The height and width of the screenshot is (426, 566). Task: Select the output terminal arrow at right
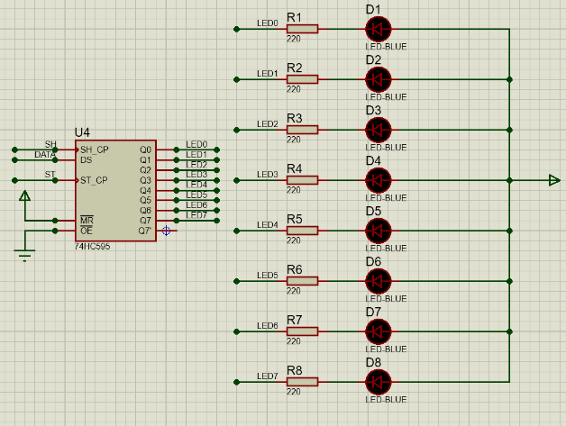pyautogui.click(x=554, y=180)
